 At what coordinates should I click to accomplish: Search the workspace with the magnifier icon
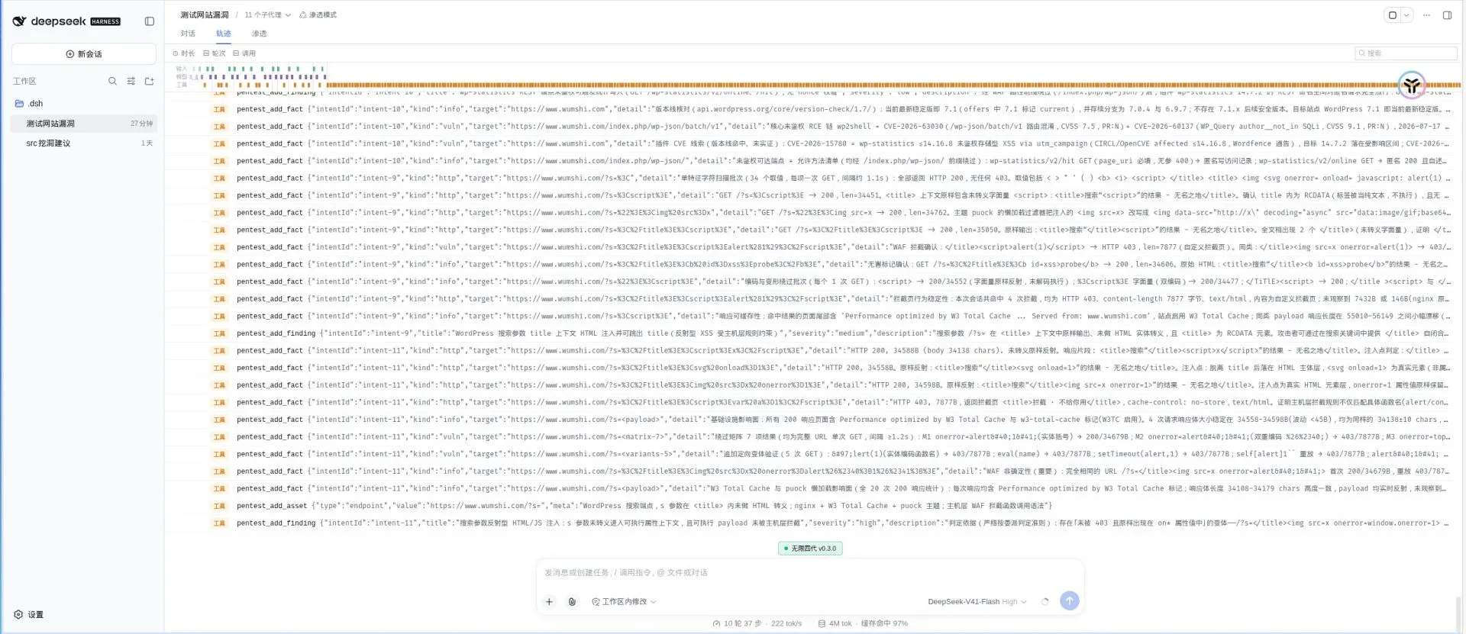[112, 81]
